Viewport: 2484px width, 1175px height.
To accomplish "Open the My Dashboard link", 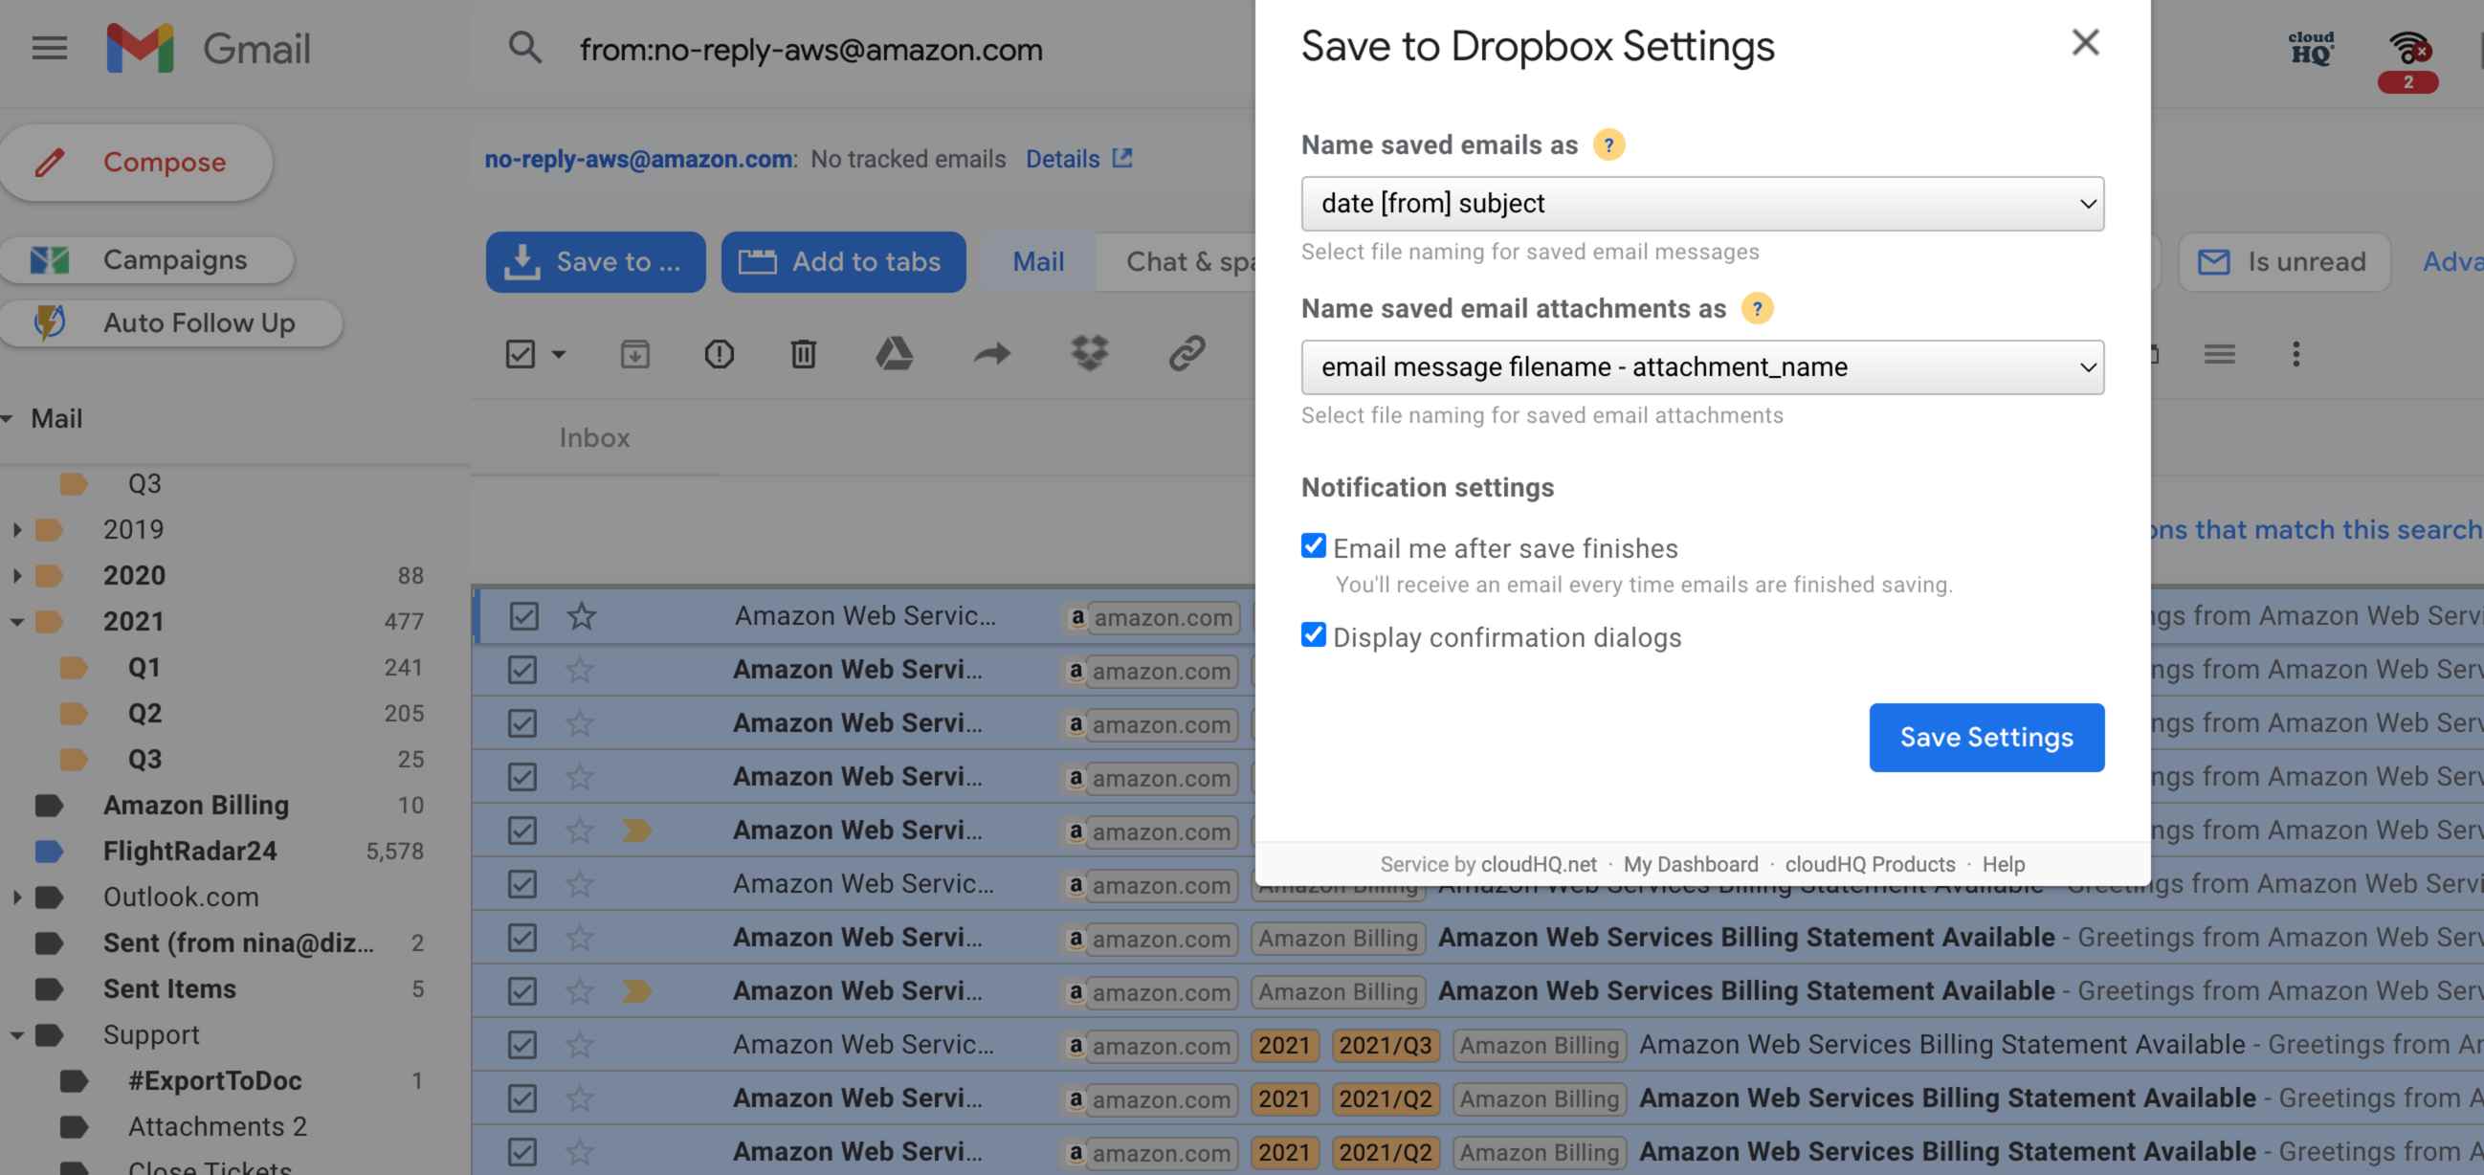I will click(x=1691, y=865).
